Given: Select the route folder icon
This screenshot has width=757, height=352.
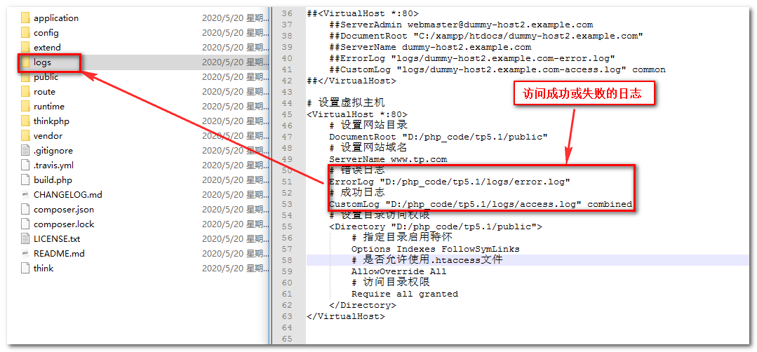Looking at the screenshot, I should [x=25, y=92].
